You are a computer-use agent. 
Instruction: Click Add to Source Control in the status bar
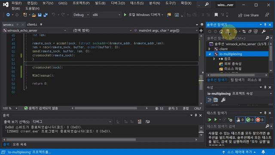[x=239, y=152]
